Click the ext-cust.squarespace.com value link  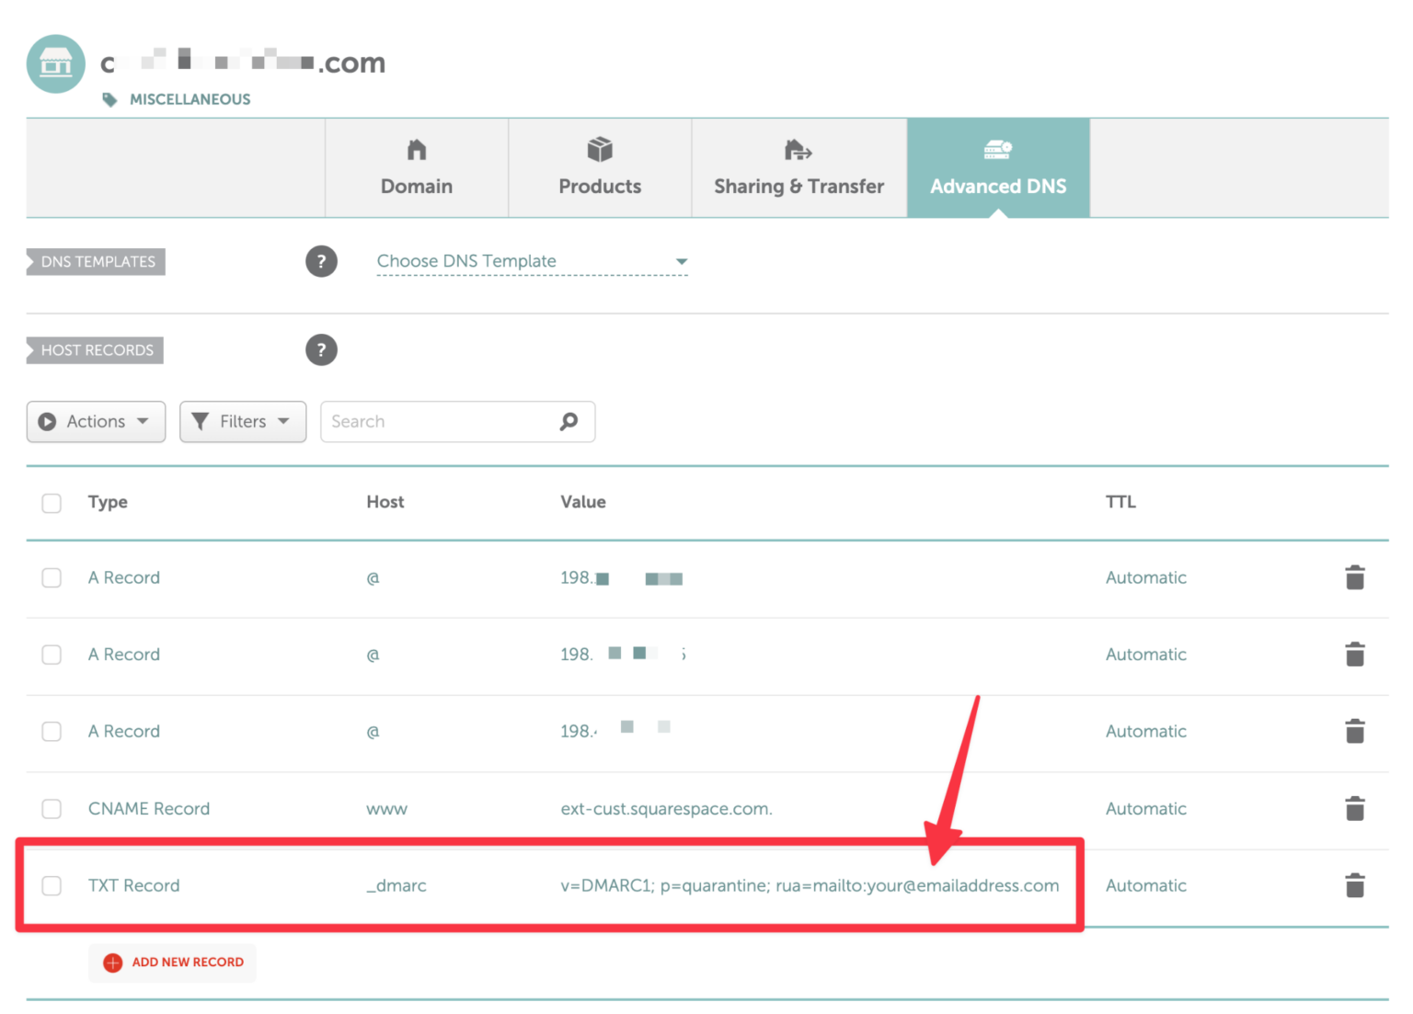(666, 809)
